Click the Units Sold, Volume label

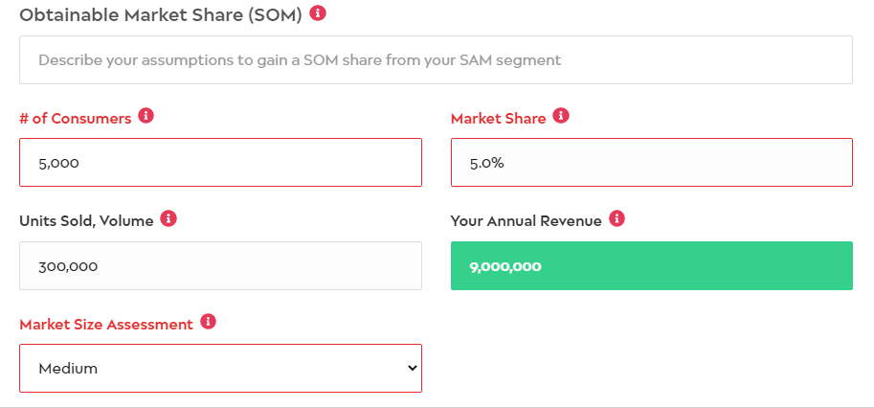click(x=86, y=221)
